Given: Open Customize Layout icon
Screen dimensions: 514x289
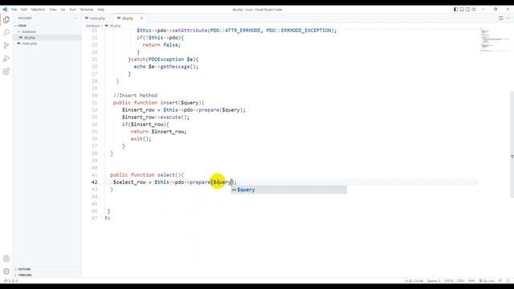Looking at the screenshot, I should point(473,10).
